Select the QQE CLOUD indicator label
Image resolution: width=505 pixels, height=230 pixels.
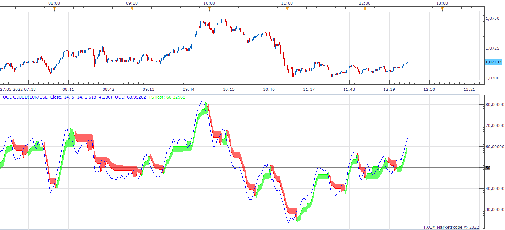coord(57,97)
